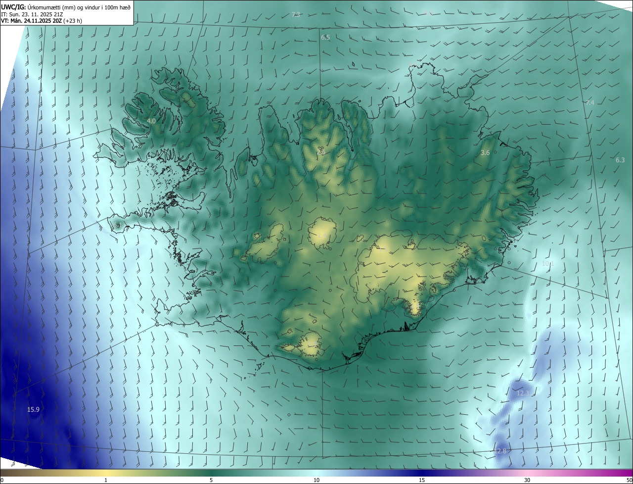Click the 7.4 value in the northeast
The width and height of the screenshot is (633, 484).
click(590, 102)
